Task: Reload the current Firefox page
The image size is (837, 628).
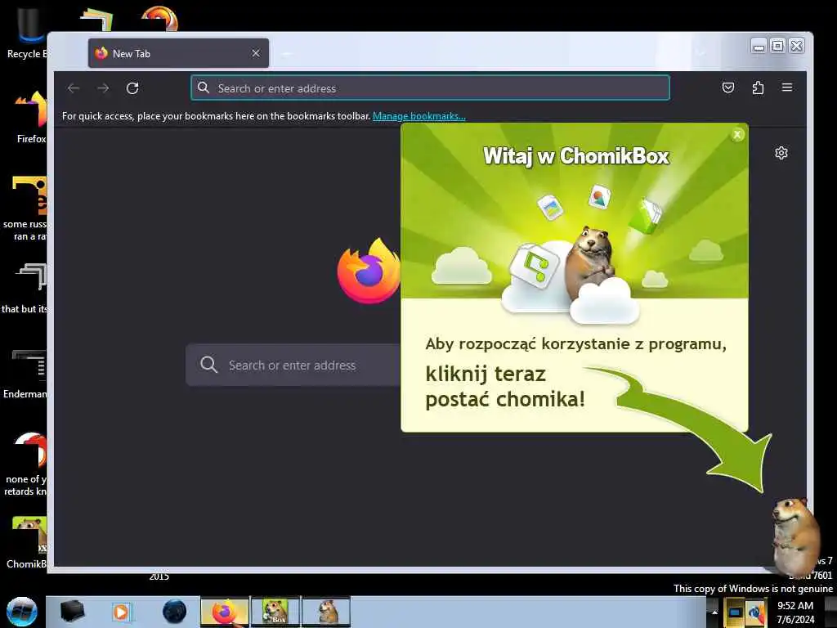Action: coord(132,88)
